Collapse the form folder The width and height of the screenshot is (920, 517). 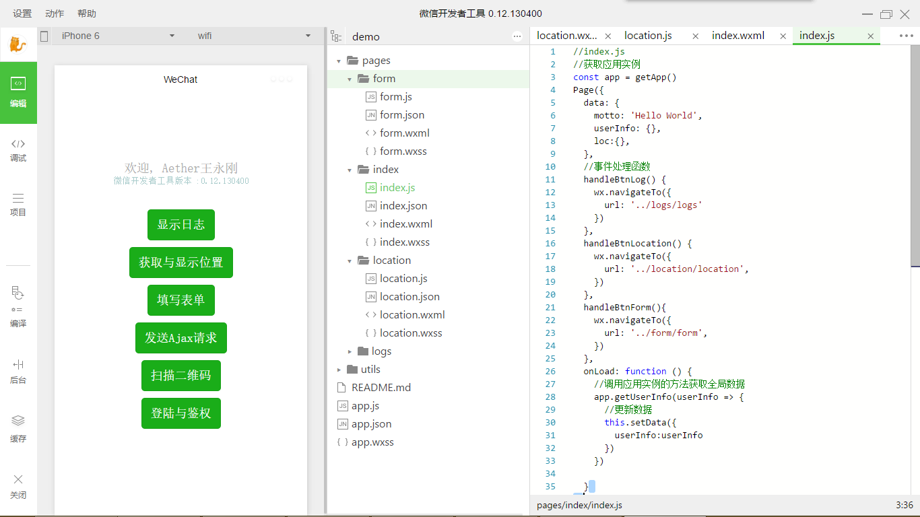pos(350,79)
